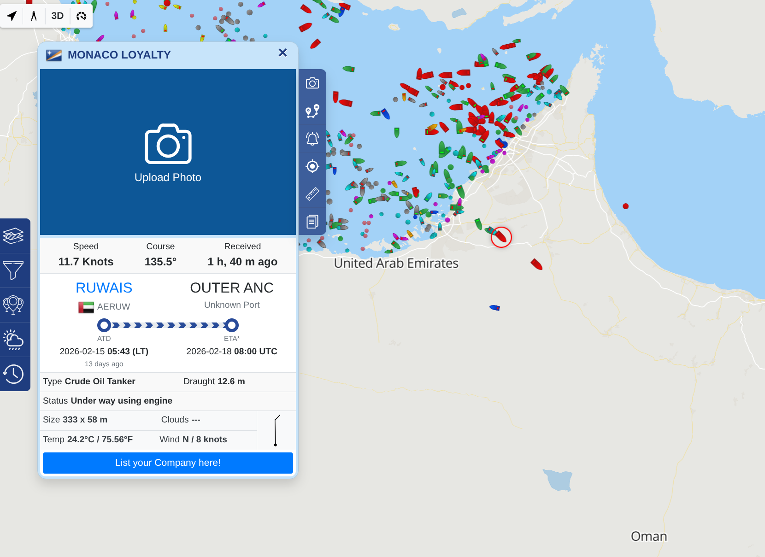Click the Status Under way using engine row

point(168,401)
